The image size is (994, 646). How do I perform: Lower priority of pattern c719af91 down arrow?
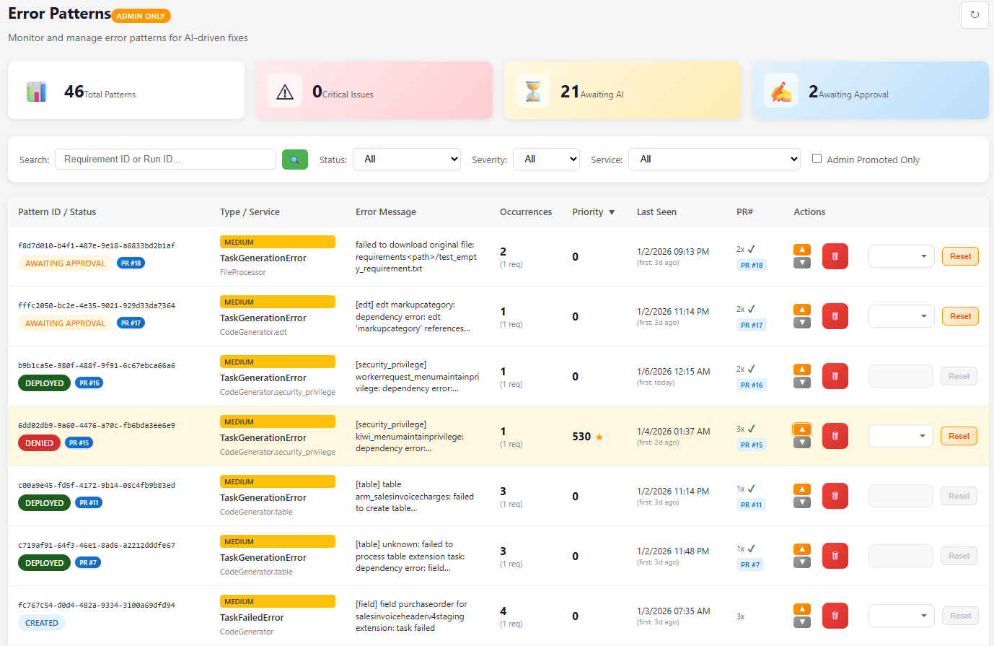coord(802,562)
